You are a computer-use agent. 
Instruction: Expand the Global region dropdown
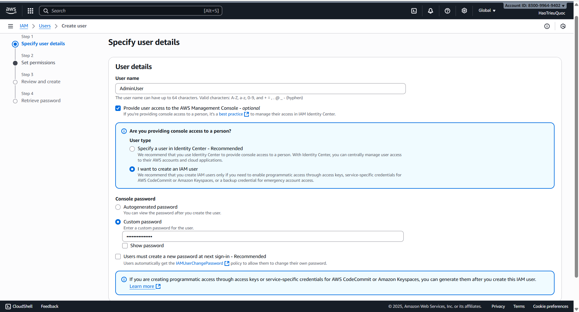pos(487,11)
